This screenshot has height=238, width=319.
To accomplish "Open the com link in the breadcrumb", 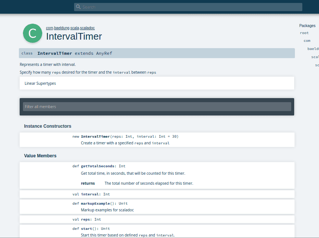I will [x=49, y=28].
